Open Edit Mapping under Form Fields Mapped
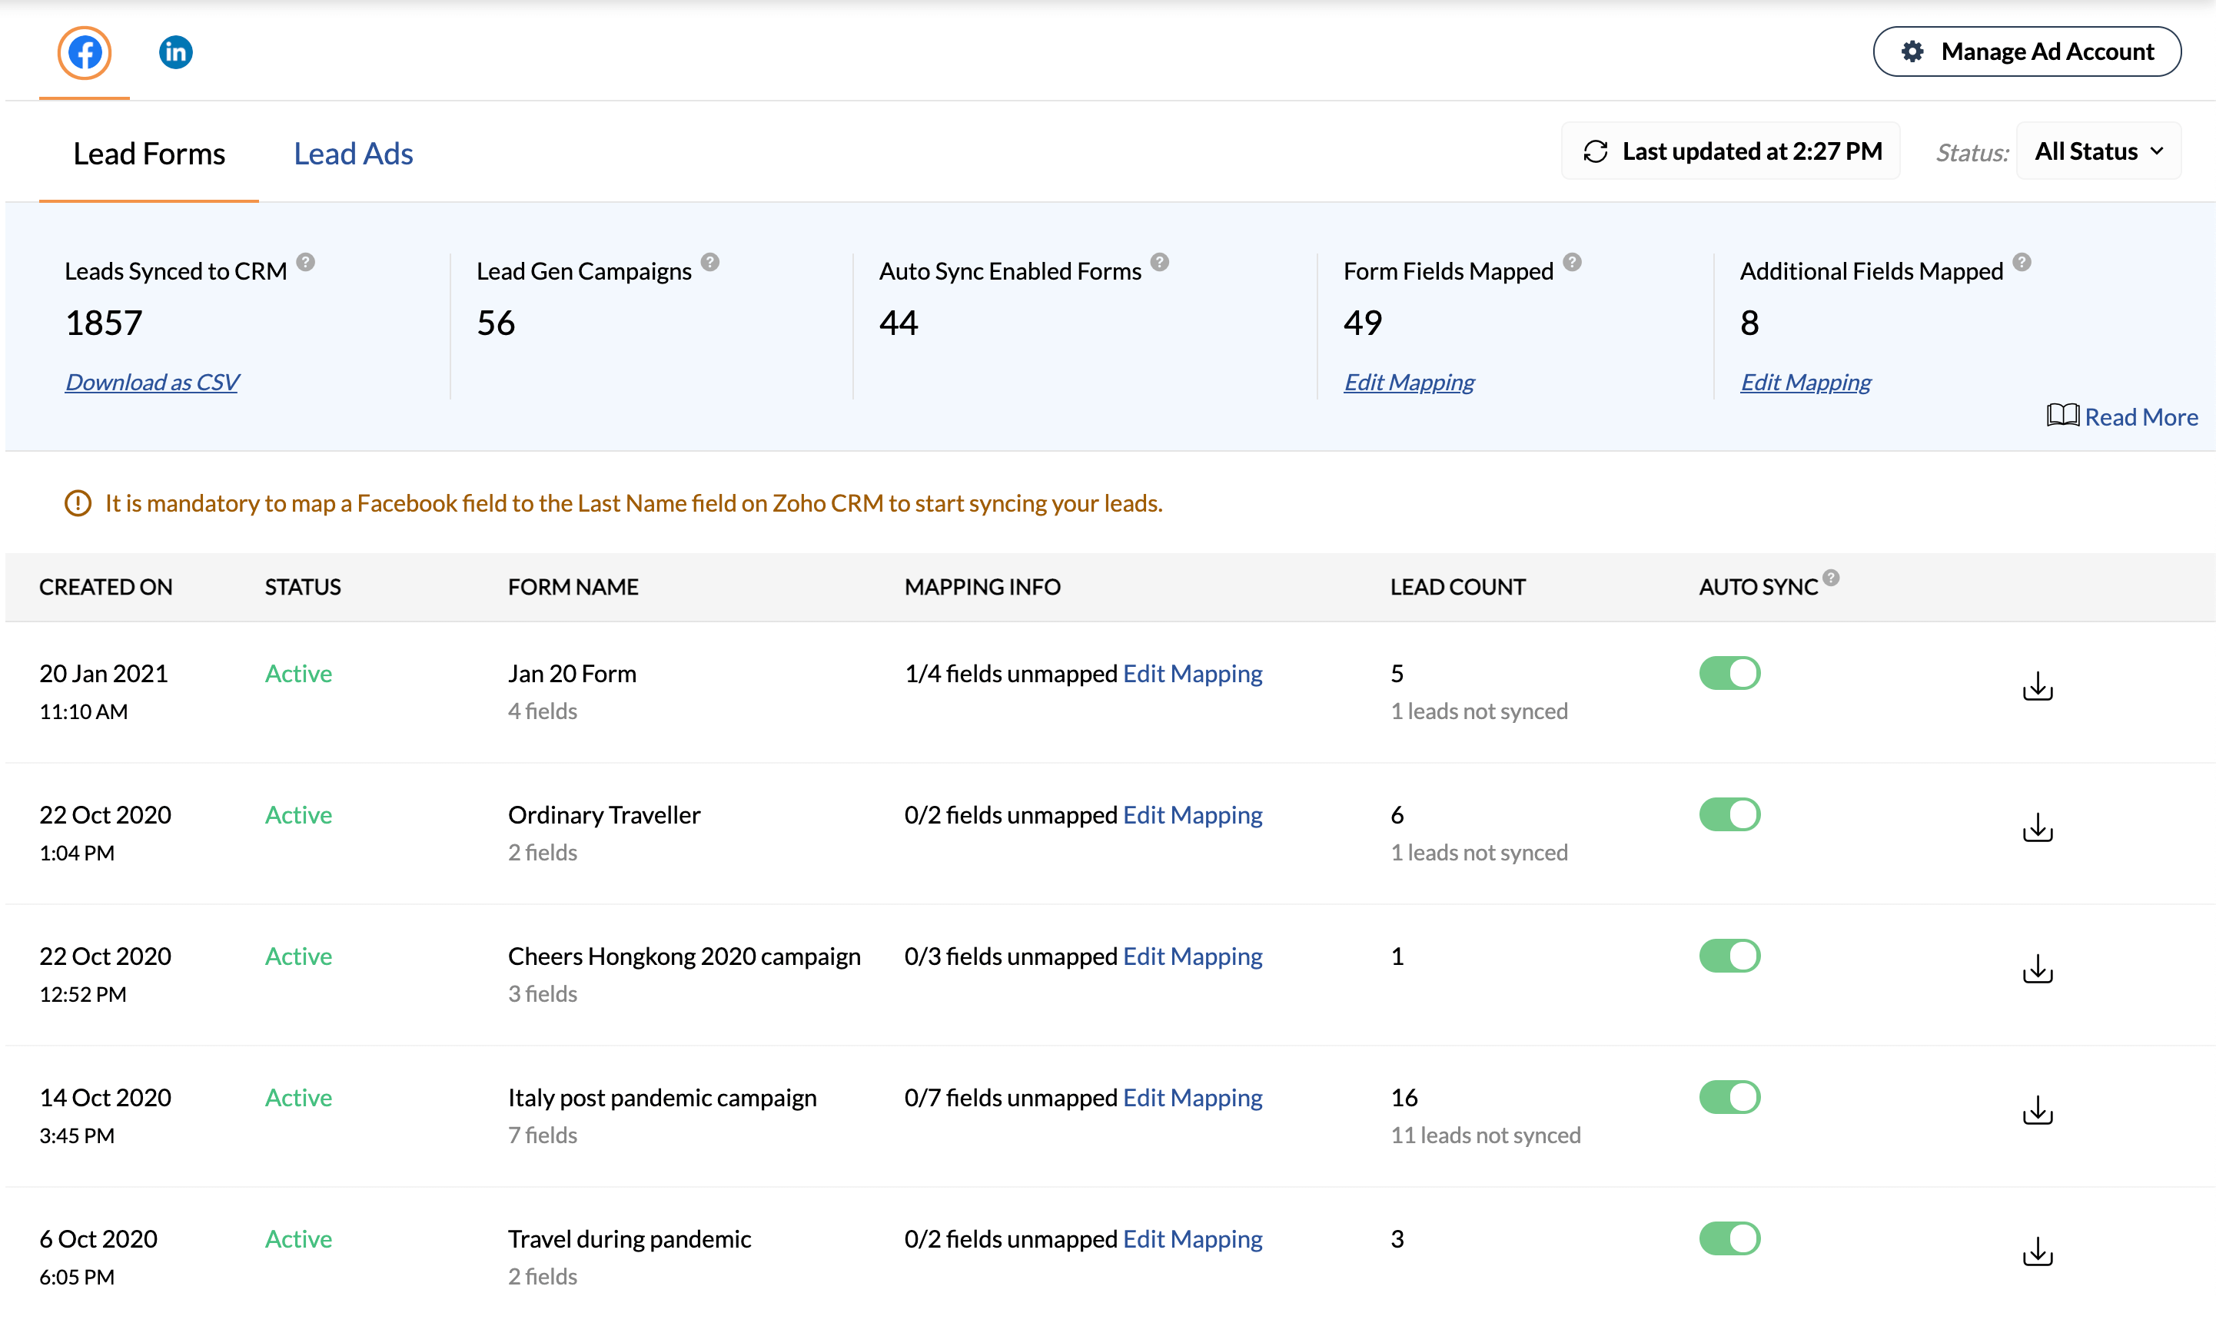2216x1326 pixels. point(1409,383)
